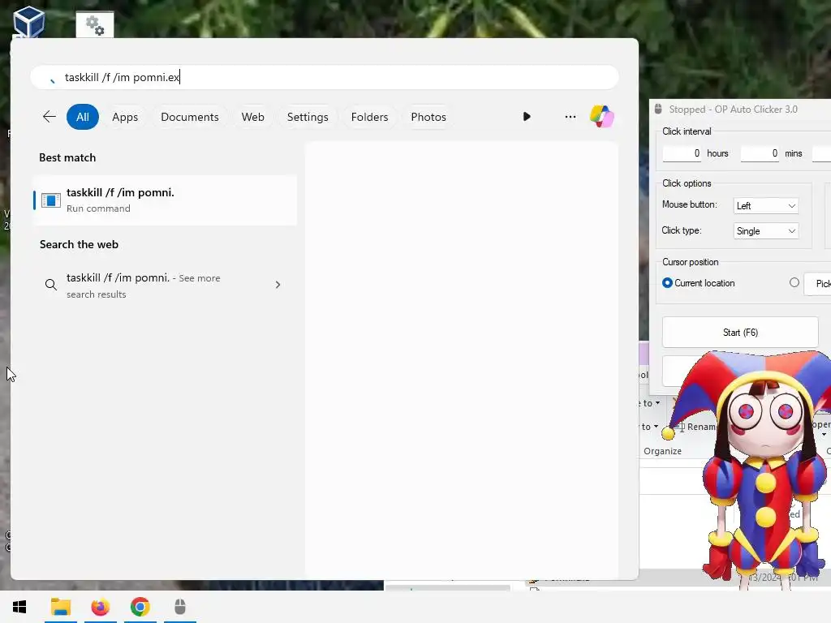Select the Pick location radio button
The width and height of the screenshot is (831, 623).
coord(794,282)
